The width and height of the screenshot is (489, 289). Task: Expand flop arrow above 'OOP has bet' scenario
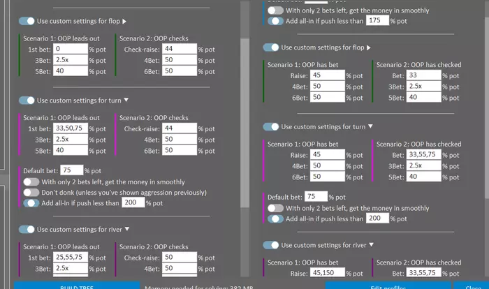tap(369, 47)
